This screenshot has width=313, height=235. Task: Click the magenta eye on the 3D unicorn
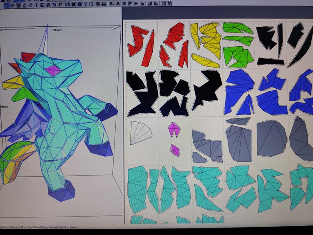(53, 71)
